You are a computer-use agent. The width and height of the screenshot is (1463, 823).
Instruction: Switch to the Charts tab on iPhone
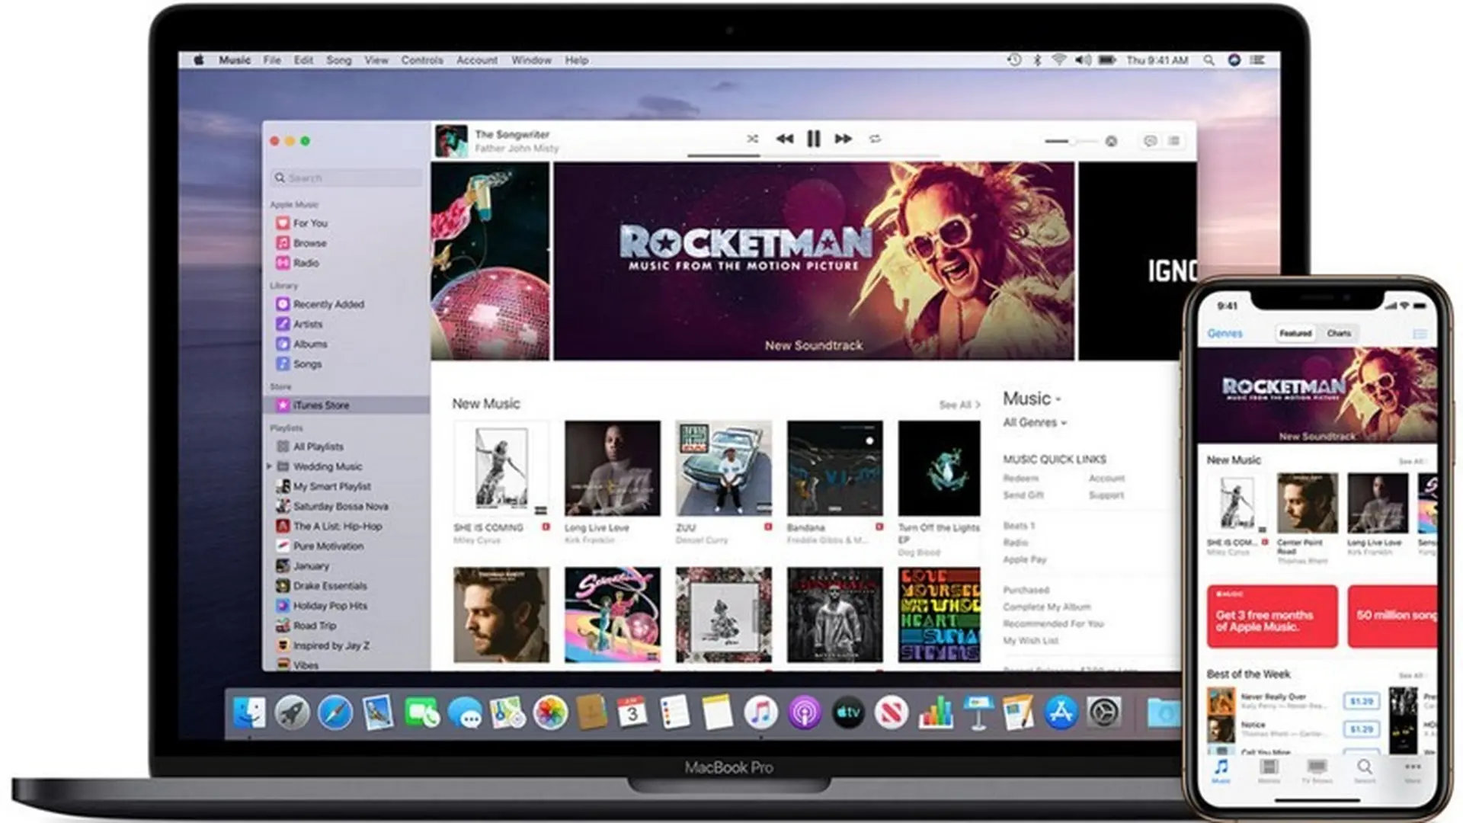tap(1339, 333)
